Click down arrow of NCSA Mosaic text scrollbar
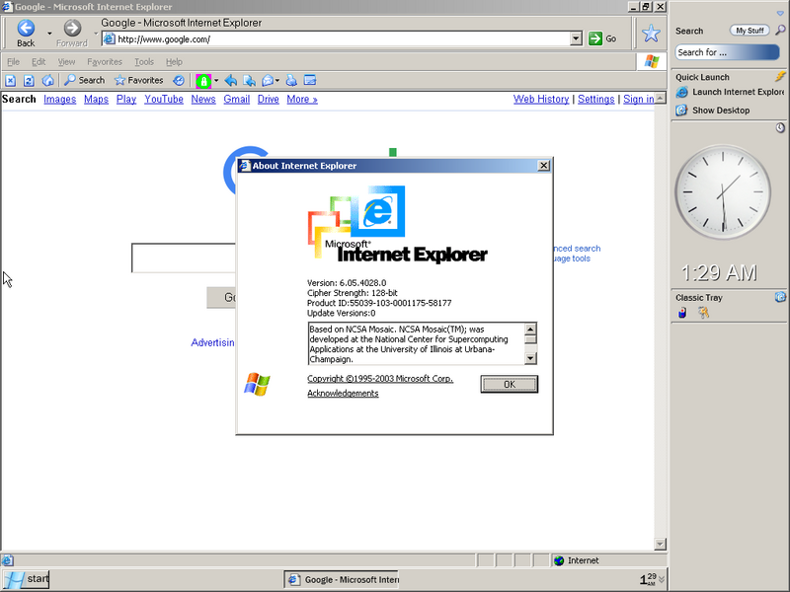 (x=530, y=358)
